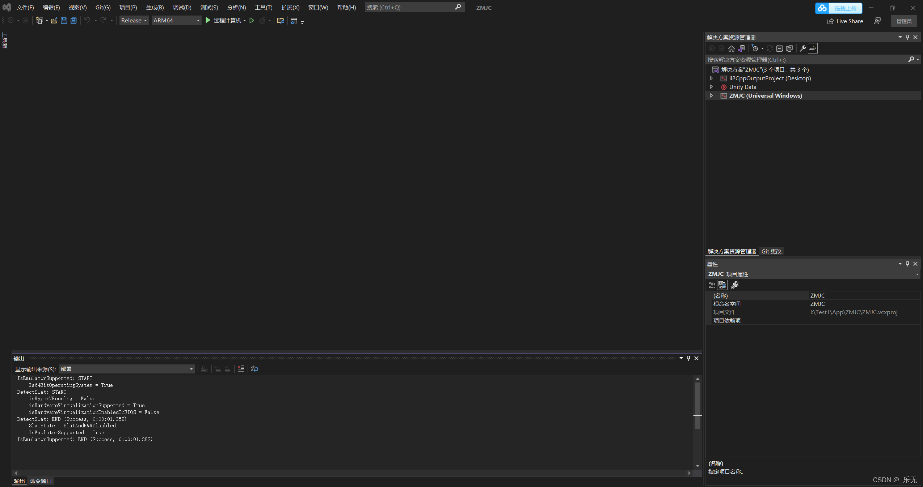Open the Release configuration dropdown

[134, 21]
